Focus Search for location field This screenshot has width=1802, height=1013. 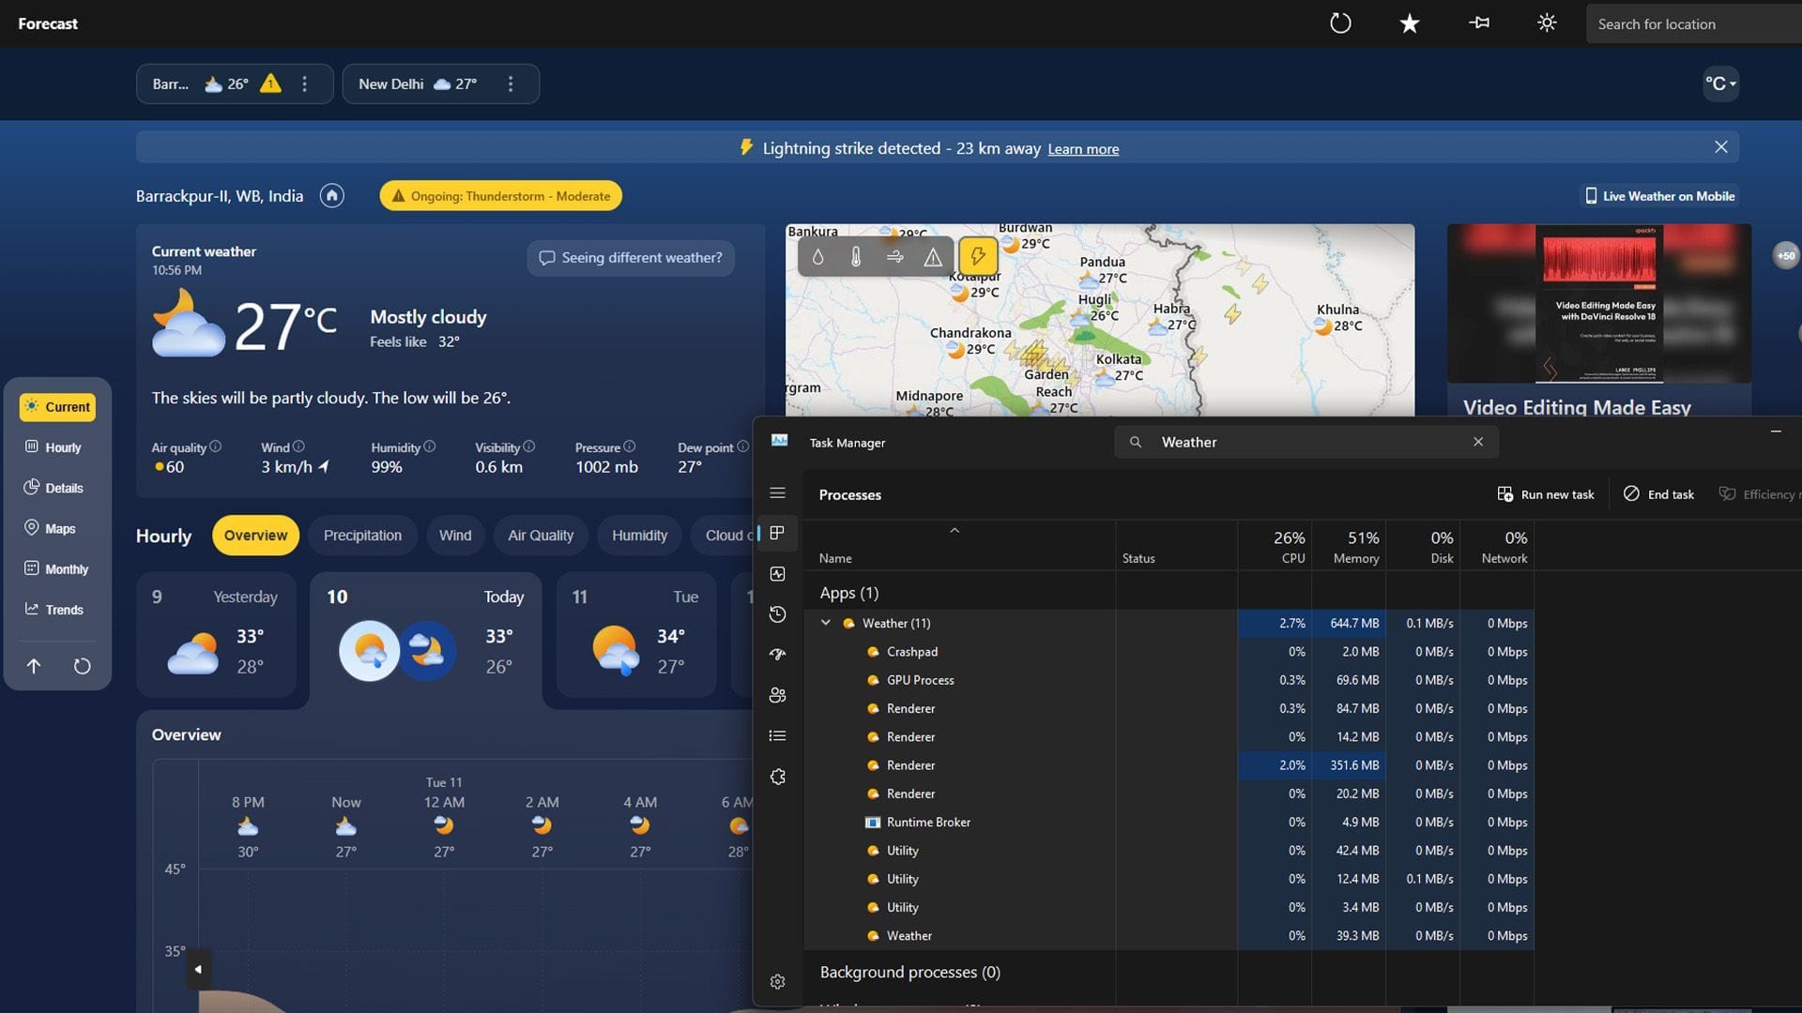pos(1694,24)
